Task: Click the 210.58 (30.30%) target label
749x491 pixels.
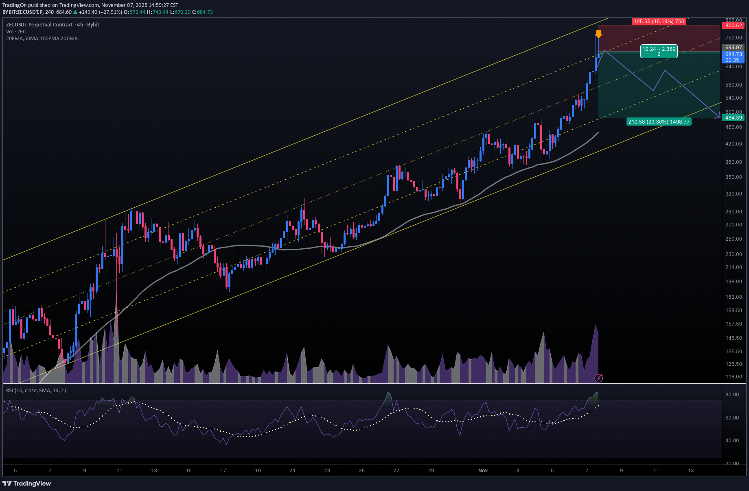Action: point(659,122)
